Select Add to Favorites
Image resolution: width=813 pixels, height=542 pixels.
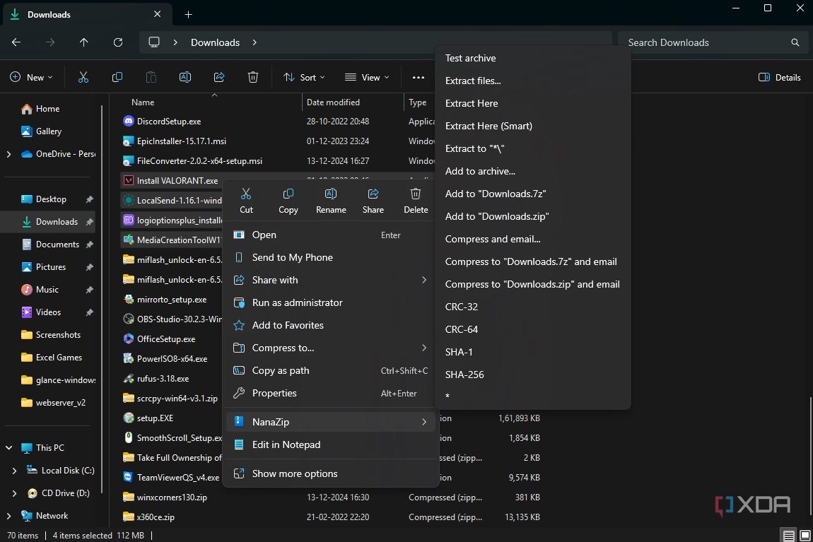331,325
